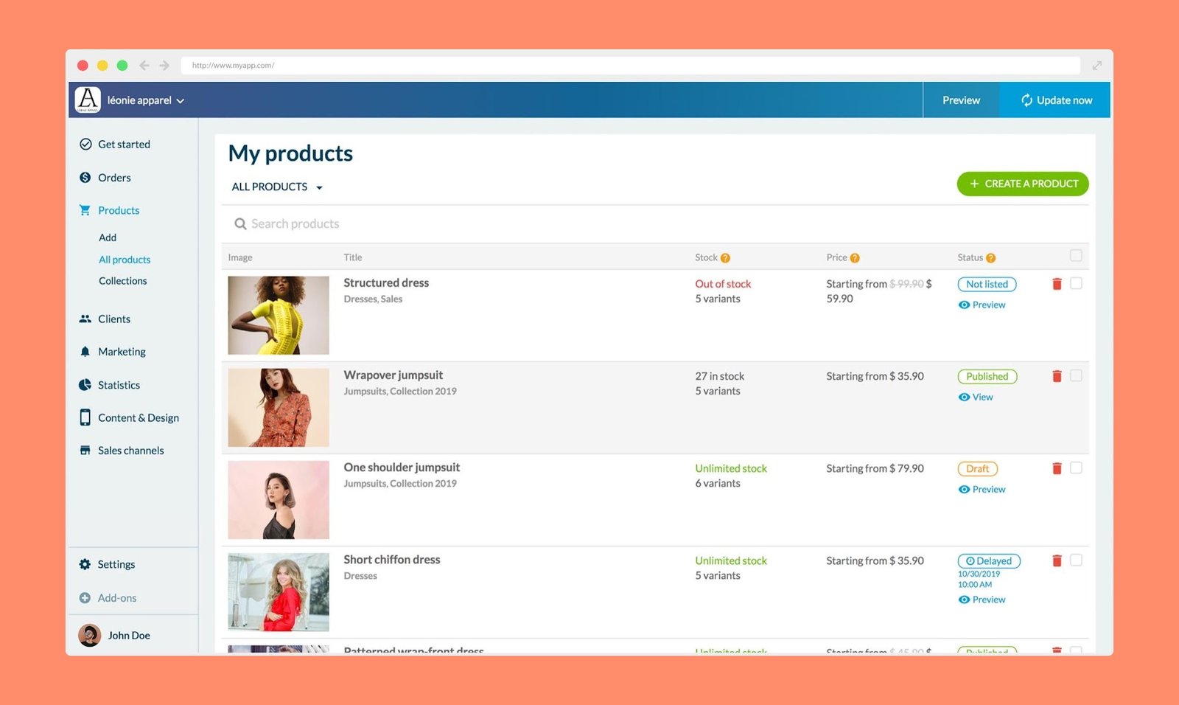
Task: Delete One shoulder jumpsuit with trash icon
Action: (x=1057, y=468)
